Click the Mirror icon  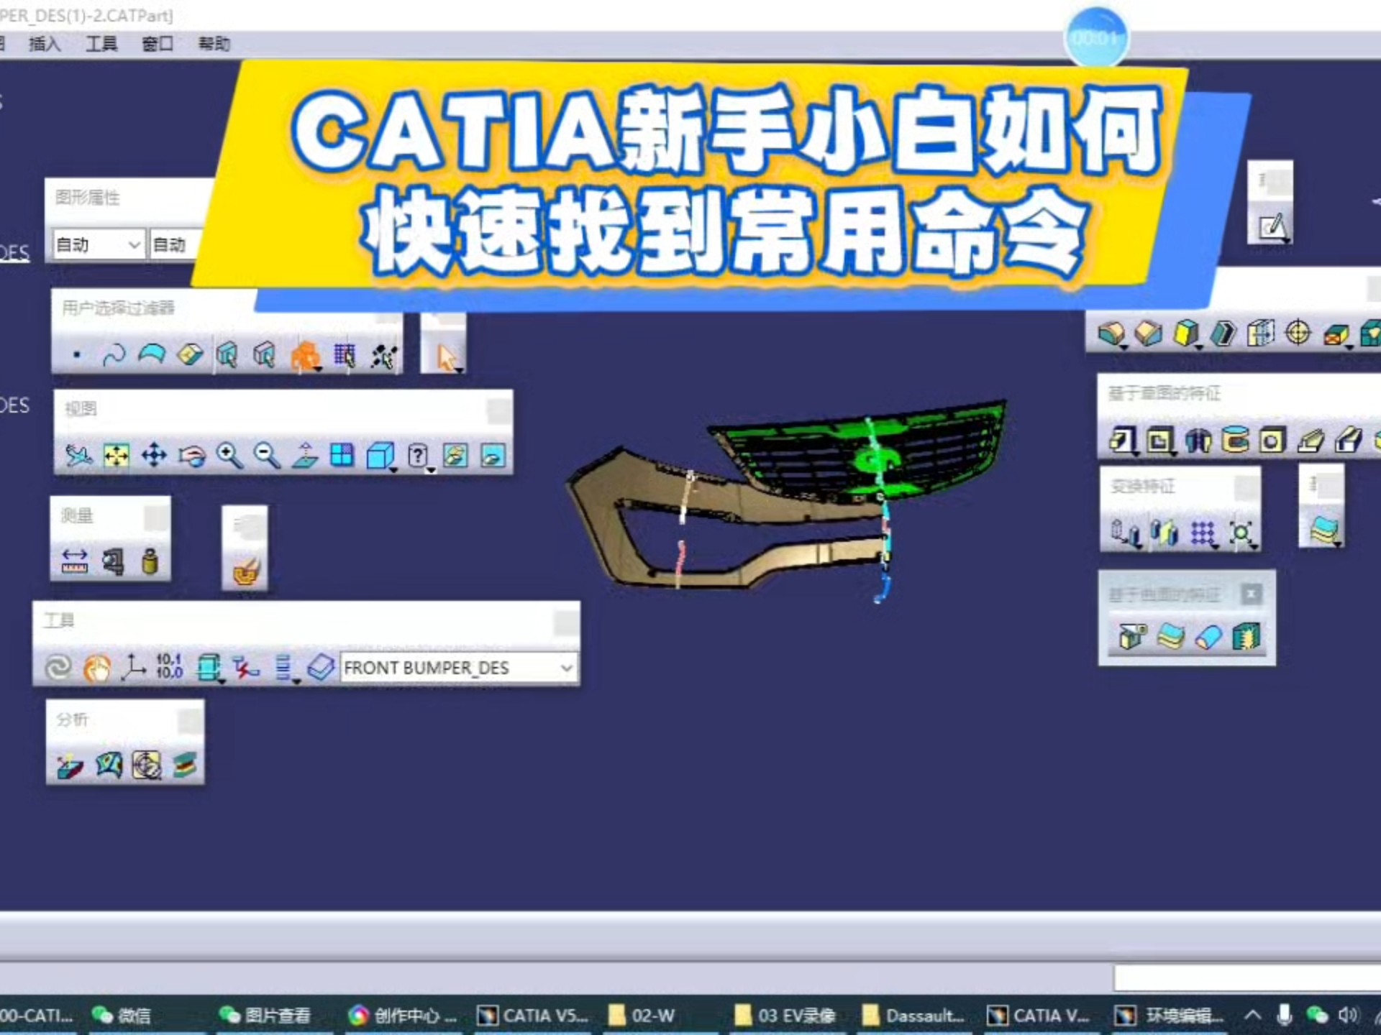click(x=1164, y=534)
